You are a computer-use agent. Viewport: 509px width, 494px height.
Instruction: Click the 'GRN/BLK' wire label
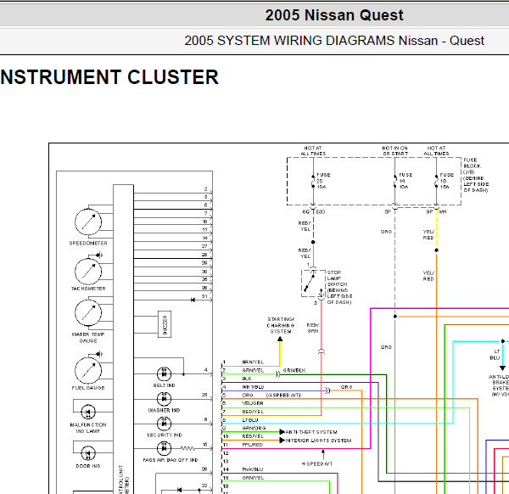coord(294,370)
